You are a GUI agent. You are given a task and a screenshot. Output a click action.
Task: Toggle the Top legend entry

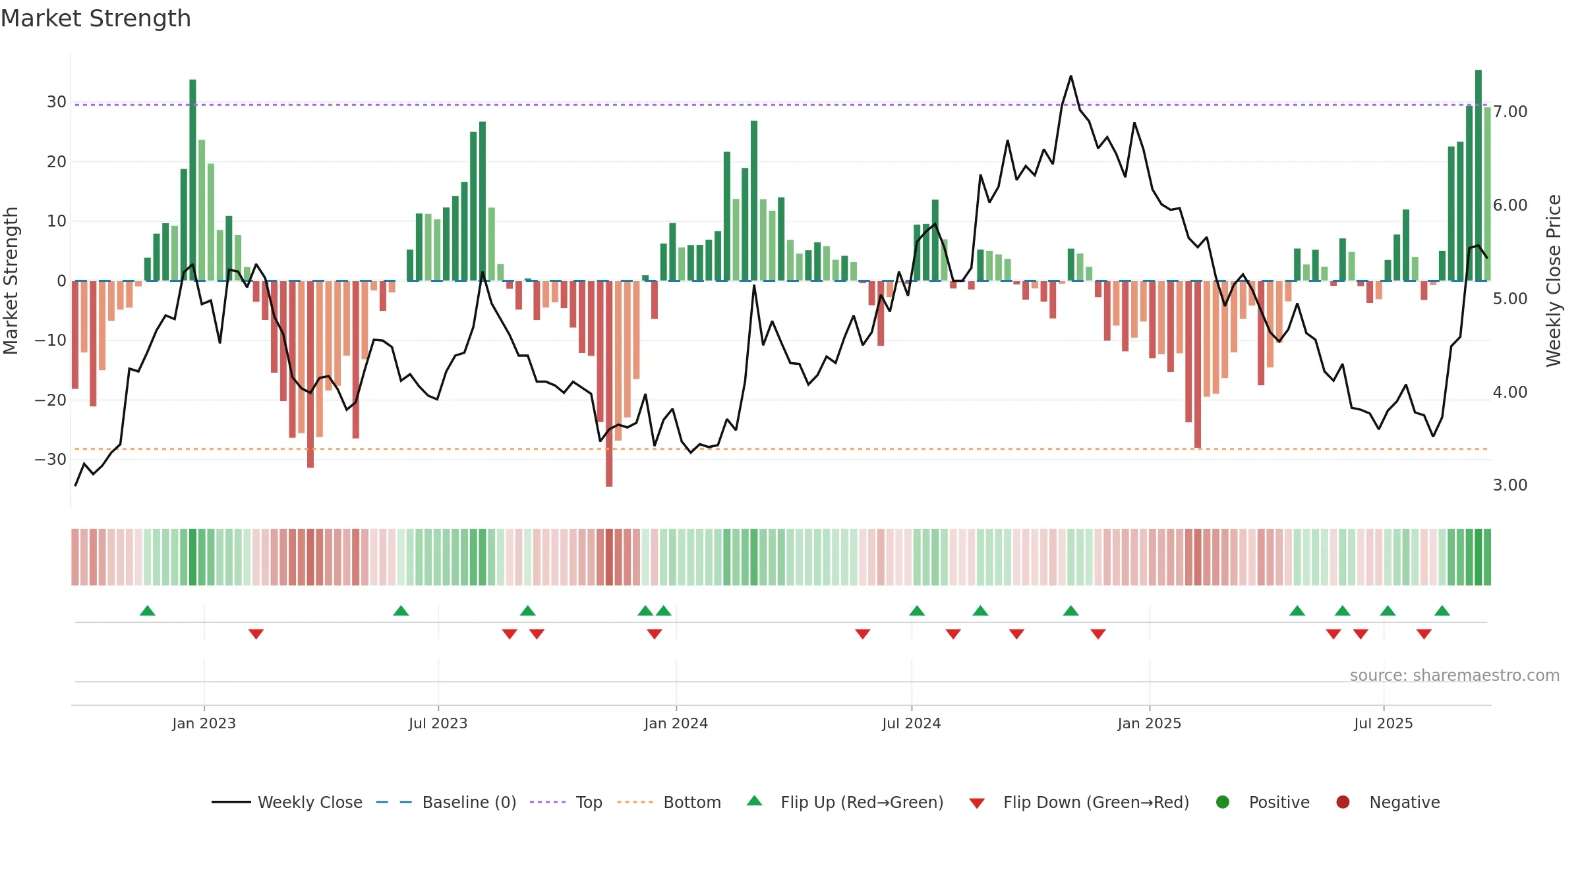[566, 802]
